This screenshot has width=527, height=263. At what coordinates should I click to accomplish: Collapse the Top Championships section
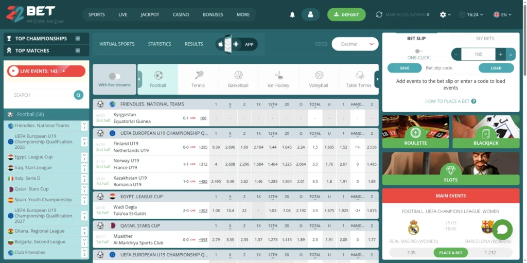pyautogui.click(x=78, y=39)
